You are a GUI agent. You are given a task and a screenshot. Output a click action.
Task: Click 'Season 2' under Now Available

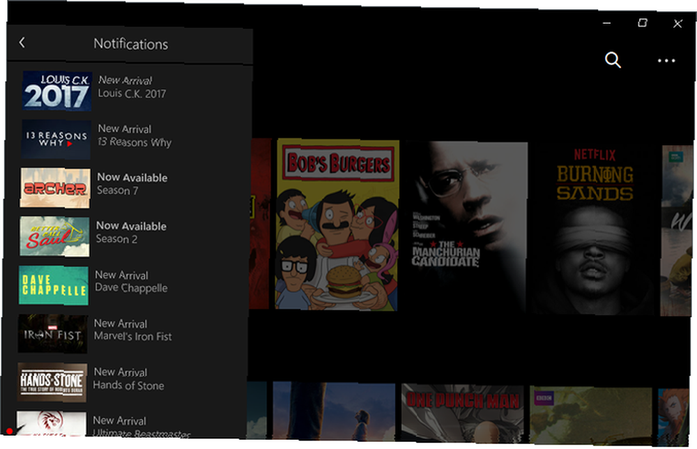point(117,238)
